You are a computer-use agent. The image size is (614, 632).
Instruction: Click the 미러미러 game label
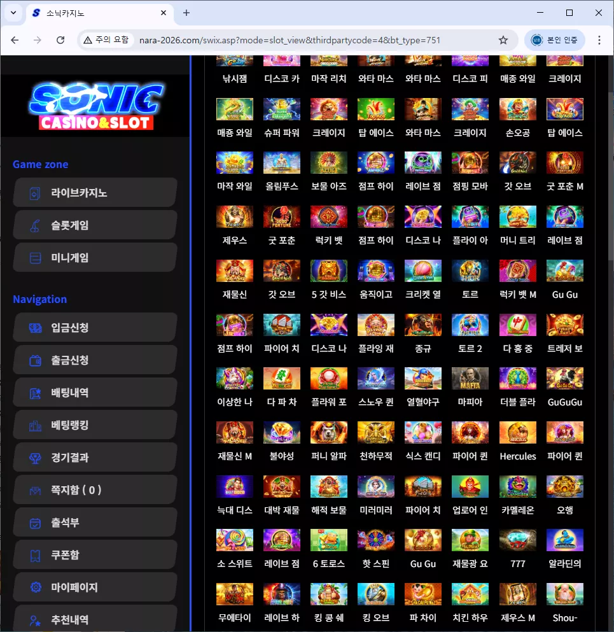(x=376, y=510)
